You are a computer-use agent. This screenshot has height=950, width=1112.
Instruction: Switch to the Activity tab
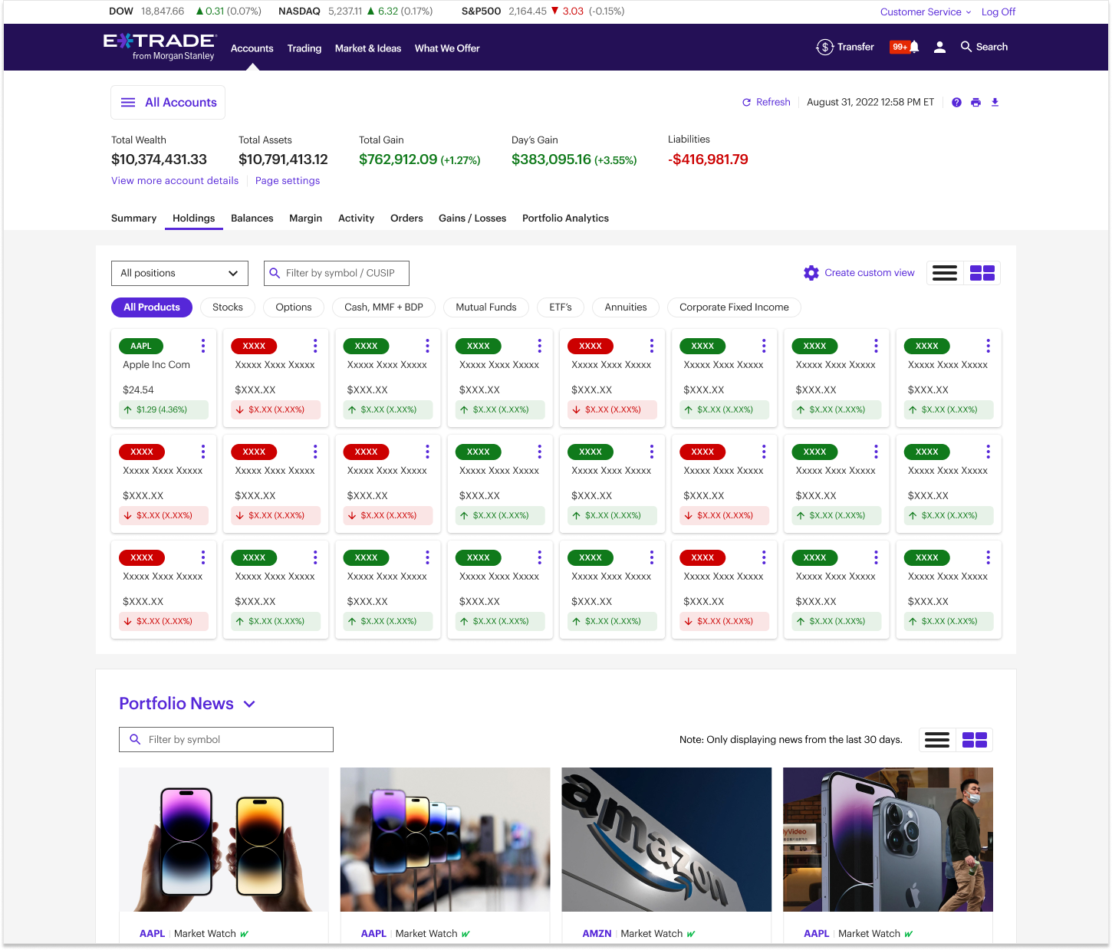click(x=356, y=219)
